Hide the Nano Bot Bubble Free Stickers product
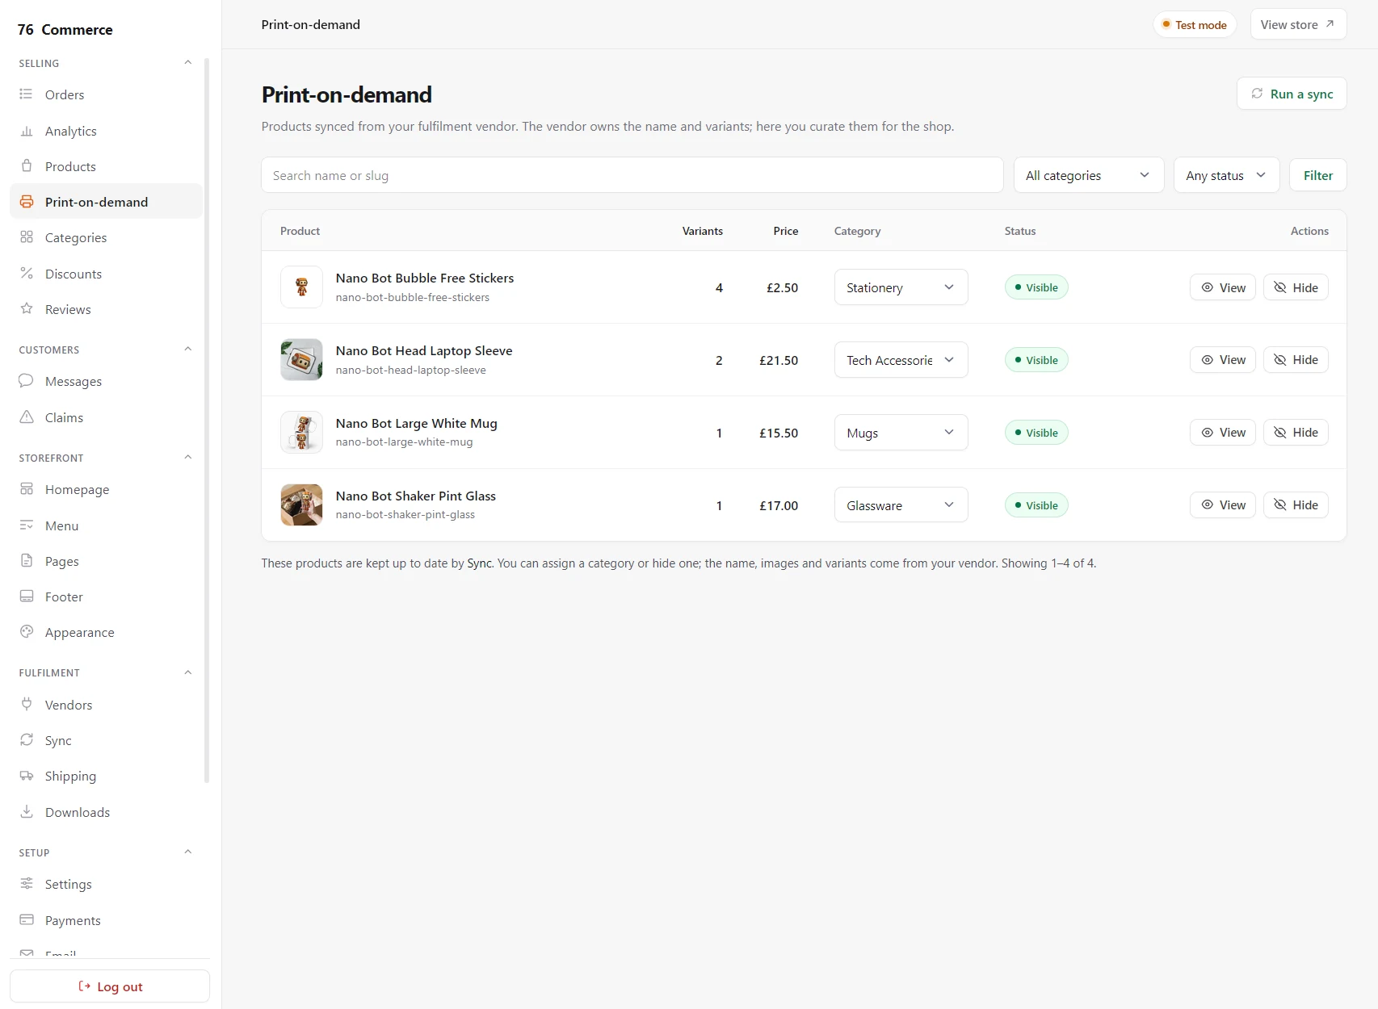The image size is (1378, 1009). 1296,287
